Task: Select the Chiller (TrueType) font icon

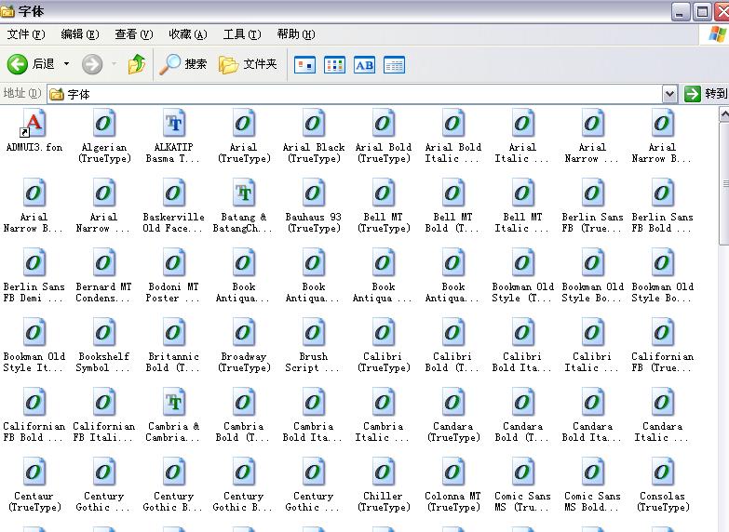Action: [383, 472]
